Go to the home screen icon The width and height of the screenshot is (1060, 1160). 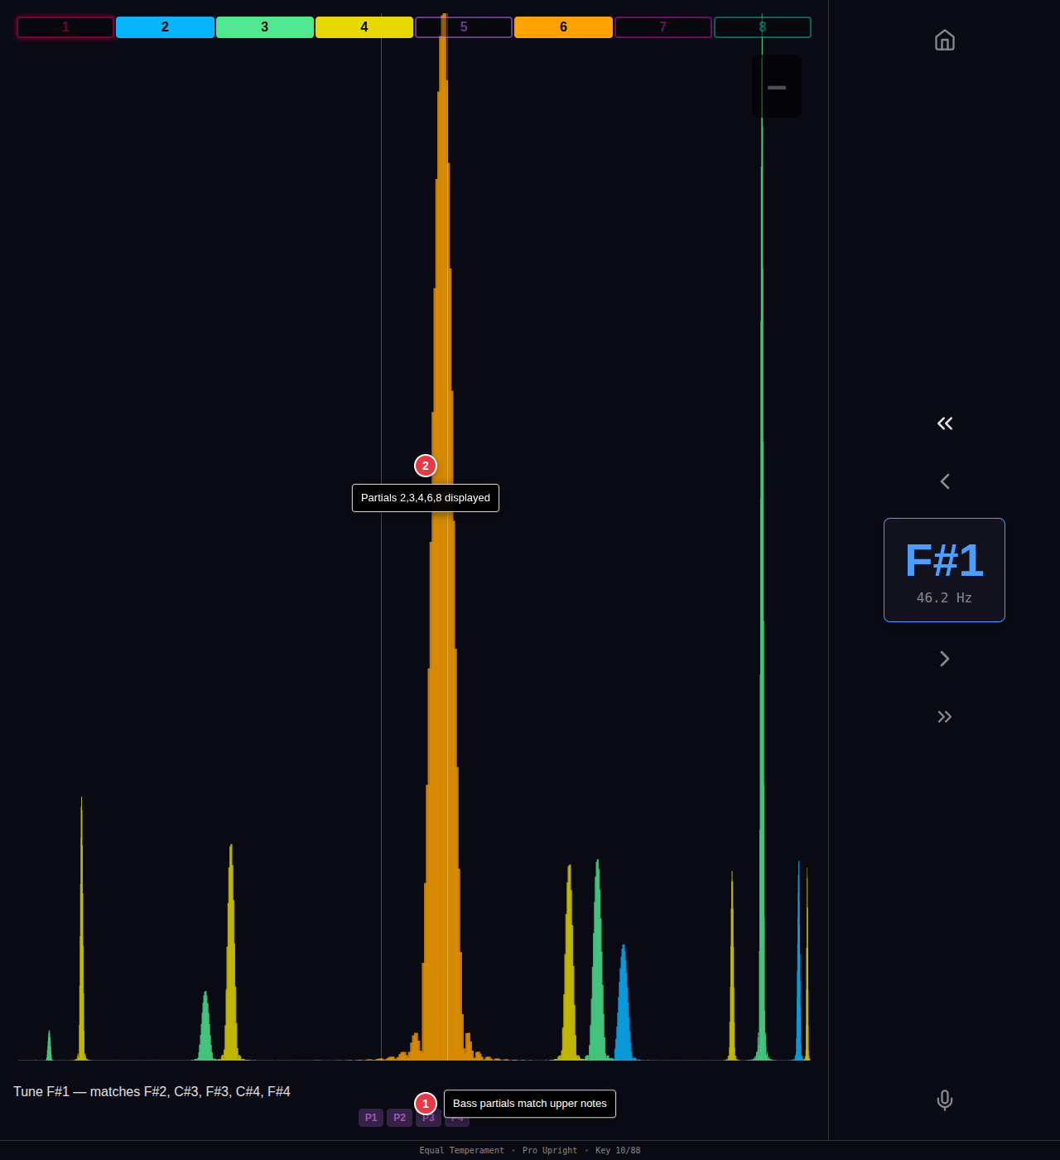[x=944, y=41]
